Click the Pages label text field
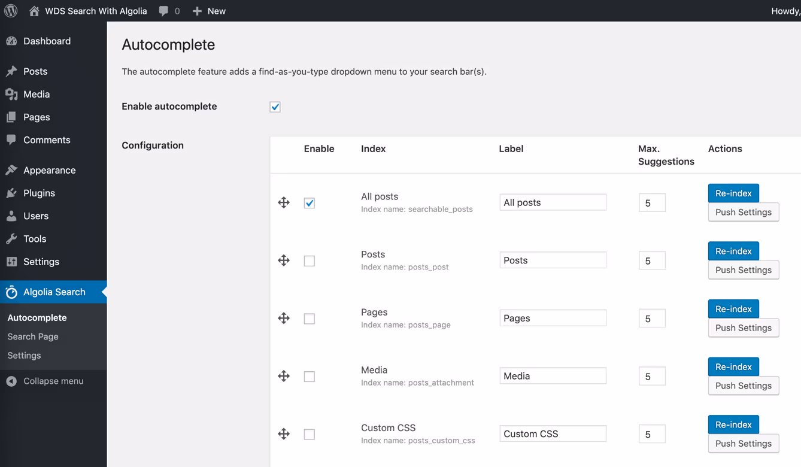Viewport: 801px width, 467px height. [x=553, y=318]
